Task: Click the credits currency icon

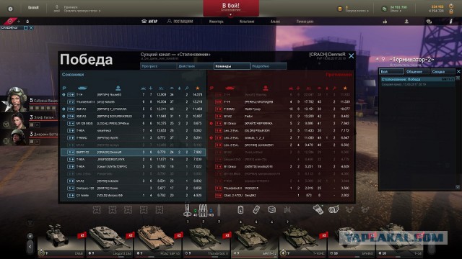Action: point(384,9)
